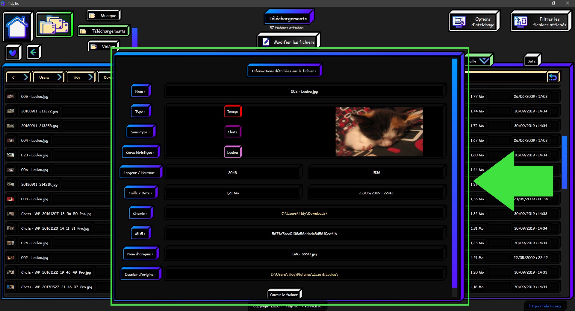Open Options d'affichage display settings

pos(474,22)
